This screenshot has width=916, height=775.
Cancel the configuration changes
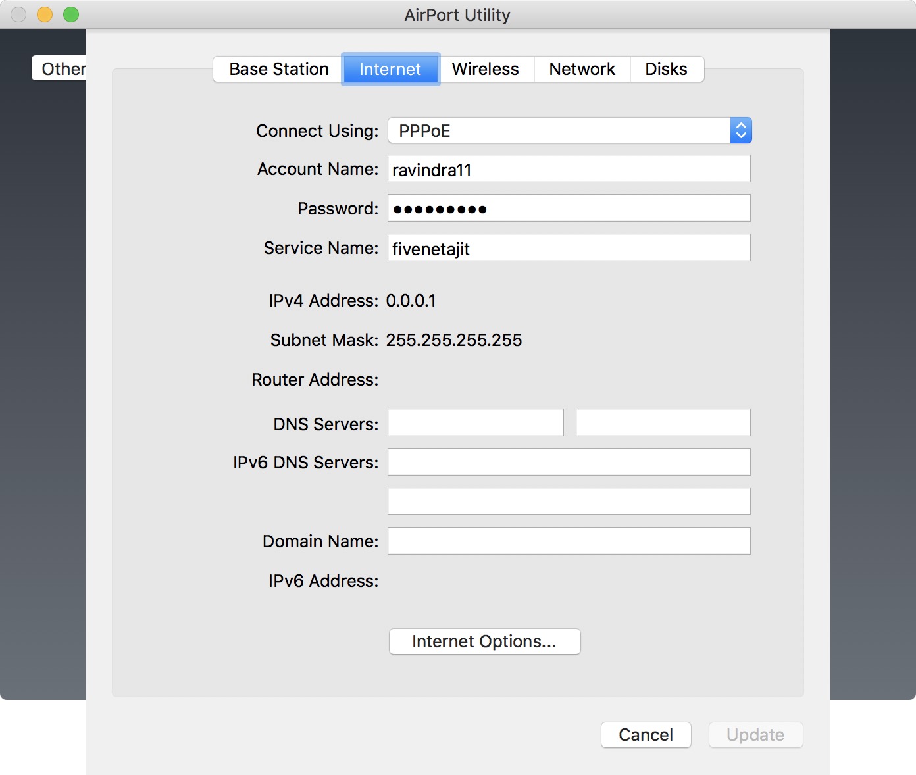pyautogui.click(x=646, y=735)
